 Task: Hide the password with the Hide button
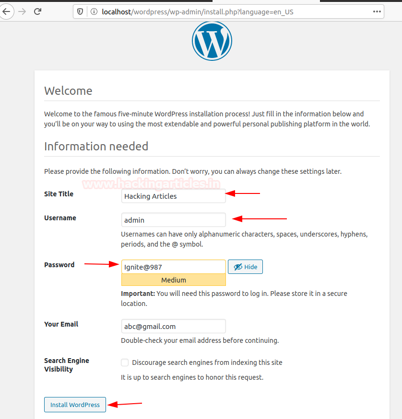245,267
